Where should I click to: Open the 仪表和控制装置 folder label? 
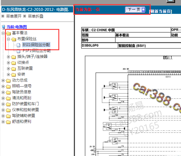pyautogui.click(x=26, y=110)
